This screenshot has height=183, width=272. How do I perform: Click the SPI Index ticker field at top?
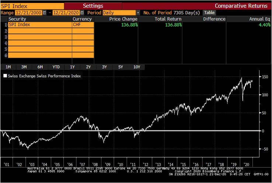pos(32,6)
